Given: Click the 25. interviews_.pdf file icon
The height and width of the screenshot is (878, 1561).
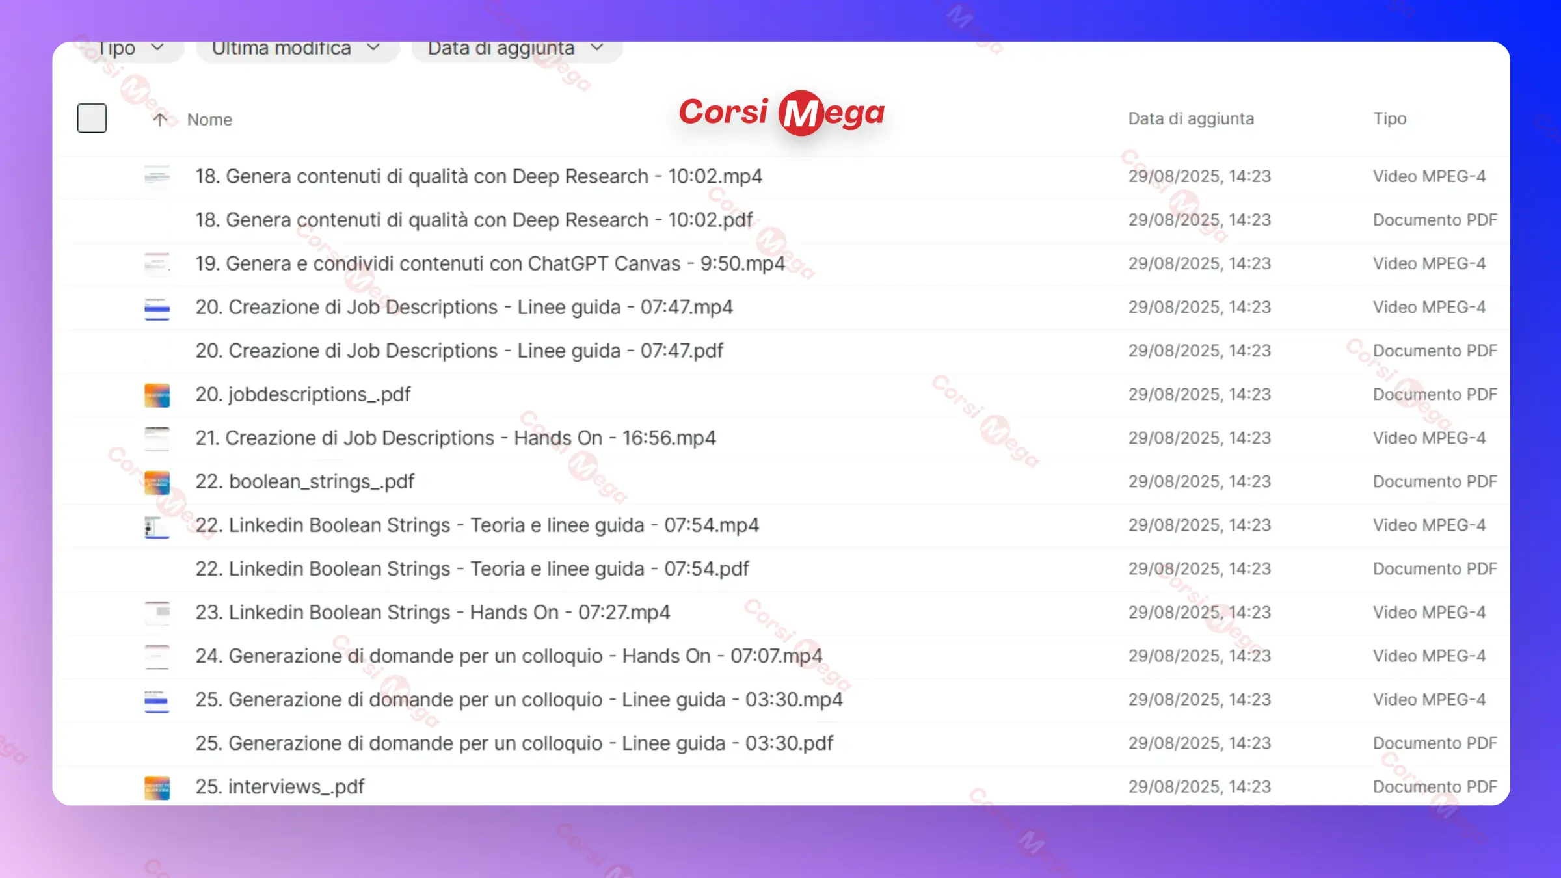Looking at the screenshot, I should pyautogui.click(x=157, y=787).
